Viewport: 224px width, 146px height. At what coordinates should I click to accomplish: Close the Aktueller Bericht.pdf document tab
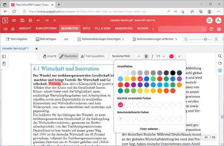(x=37, y=49)
